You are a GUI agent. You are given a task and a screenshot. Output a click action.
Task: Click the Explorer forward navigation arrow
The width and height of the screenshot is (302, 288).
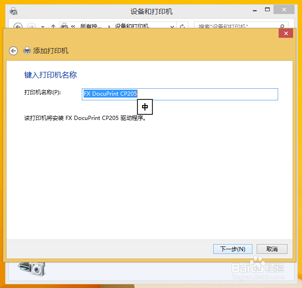tap(31, 26)
